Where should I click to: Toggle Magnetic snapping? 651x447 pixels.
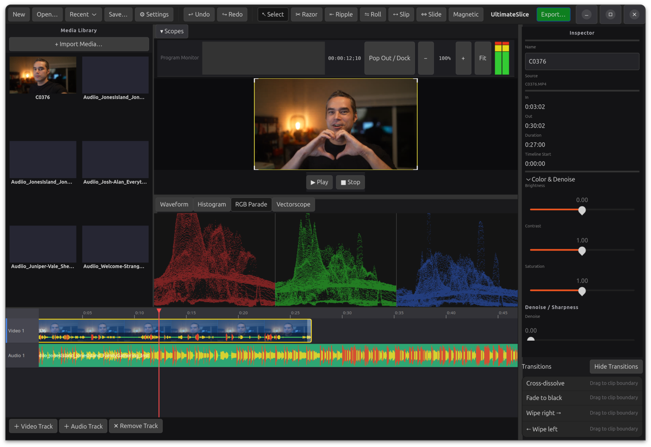(466, 14)
